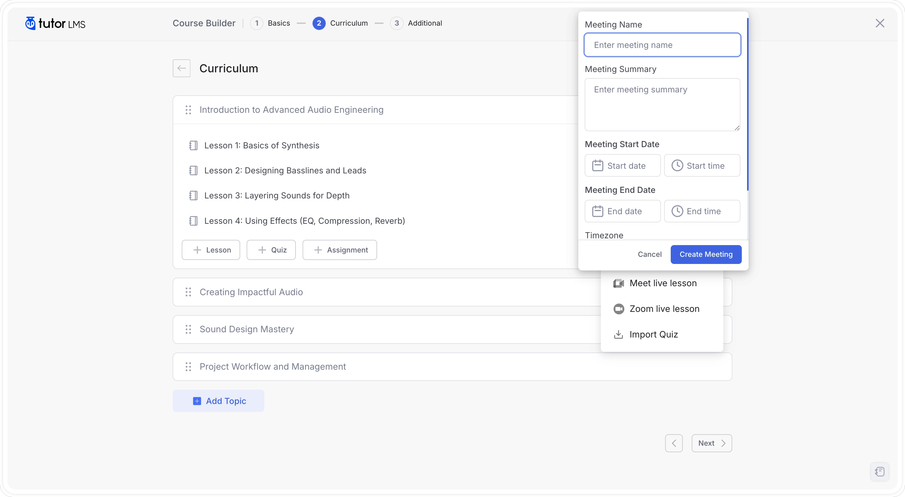Click the Import Quiz download icon
The width and height of the screenshot is (905, 497).
[x=618, y=334]
